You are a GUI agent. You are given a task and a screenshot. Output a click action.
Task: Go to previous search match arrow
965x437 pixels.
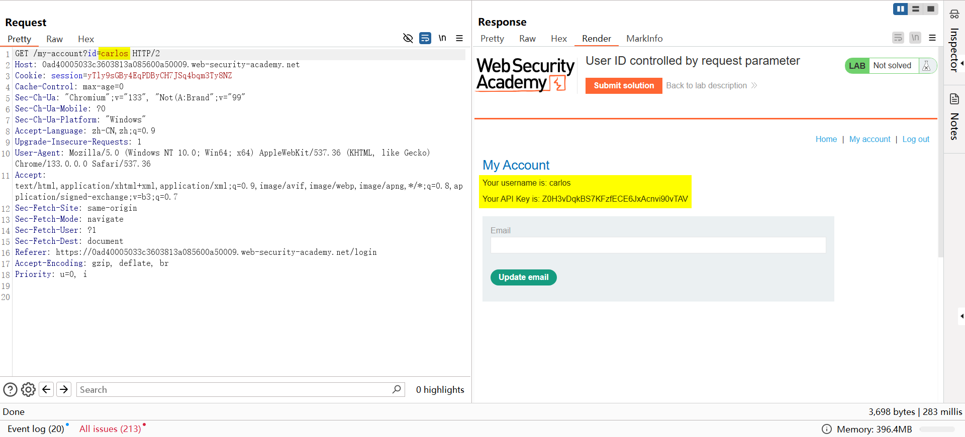point(46,390)
